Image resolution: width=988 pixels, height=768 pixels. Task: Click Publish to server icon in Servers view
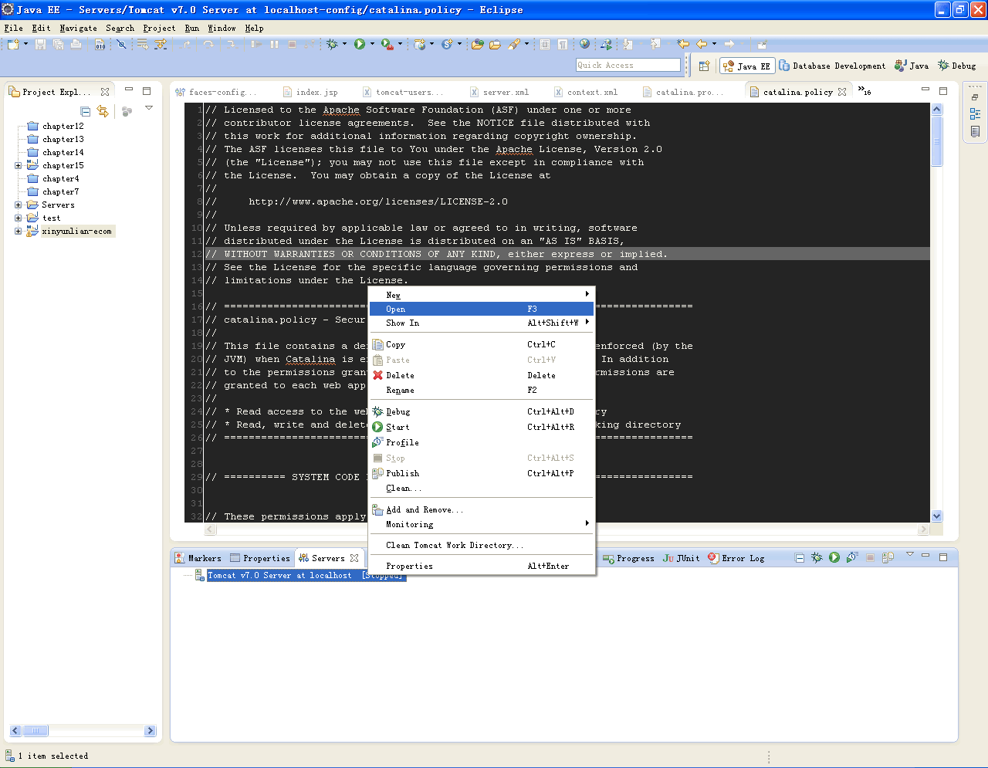click(888, 557)
